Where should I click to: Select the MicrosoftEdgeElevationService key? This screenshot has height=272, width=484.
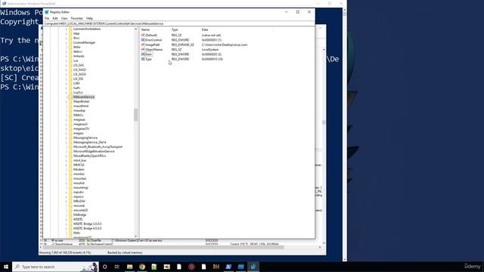[x=94, y=151]
